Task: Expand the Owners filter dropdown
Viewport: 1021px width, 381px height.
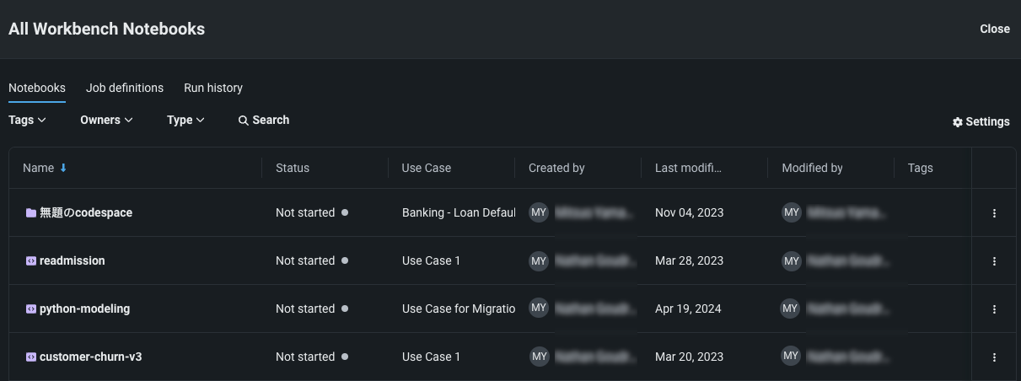Action: [106, 120]
